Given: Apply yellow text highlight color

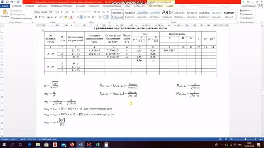Looking at the screenshot, I should (66, 17).
